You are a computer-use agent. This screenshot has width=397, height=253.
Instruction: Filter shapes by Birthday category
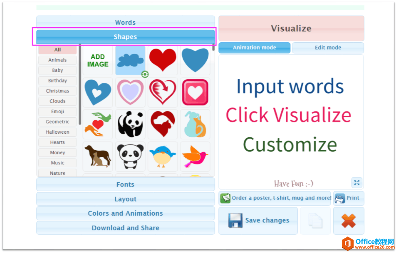click(x=57, y=80)
